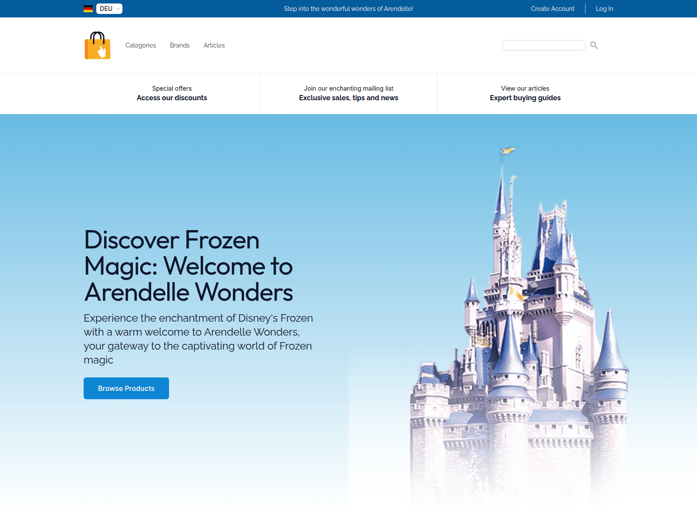This screenshot has height=523, width=697.
Task: Click the Arendelle announcement banner text
Action: click(348, 8)
